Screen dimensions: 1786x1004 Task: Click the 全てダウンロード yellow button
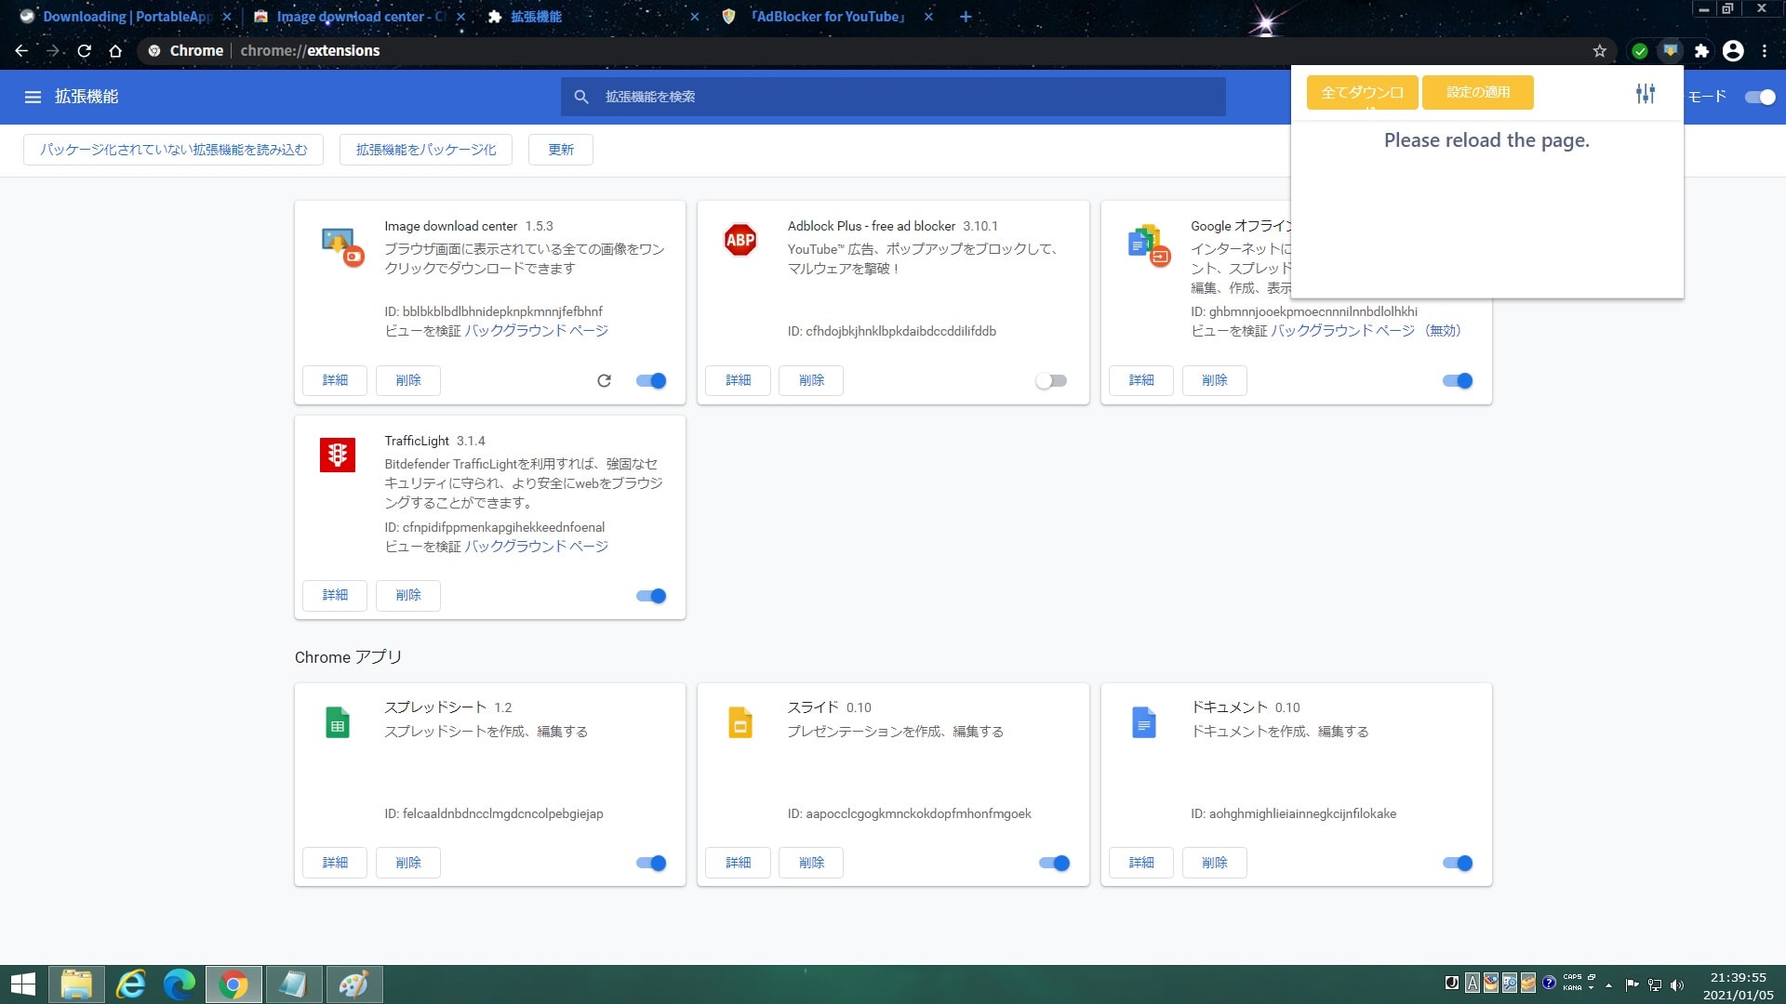tap(1362, 92)
